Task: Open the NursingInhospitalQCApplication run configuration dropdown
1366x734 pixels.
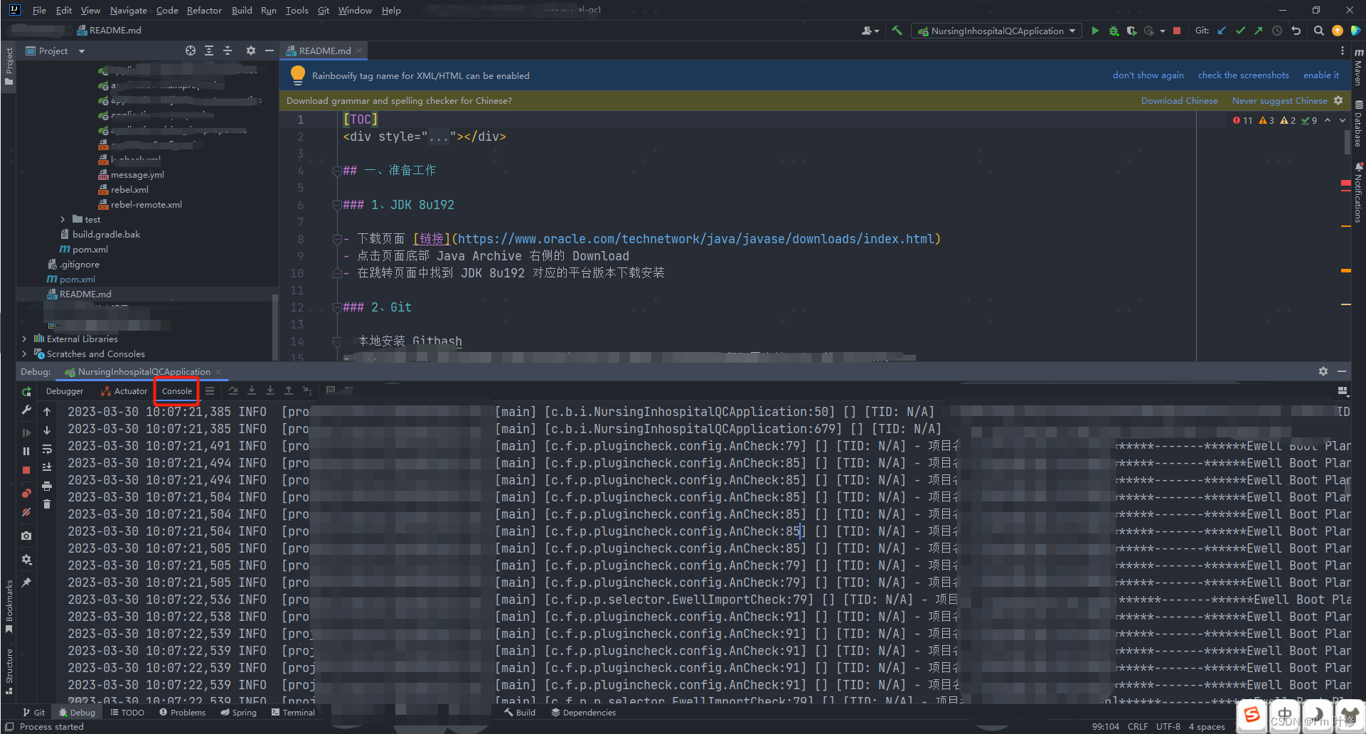Action: coord(995,31)
